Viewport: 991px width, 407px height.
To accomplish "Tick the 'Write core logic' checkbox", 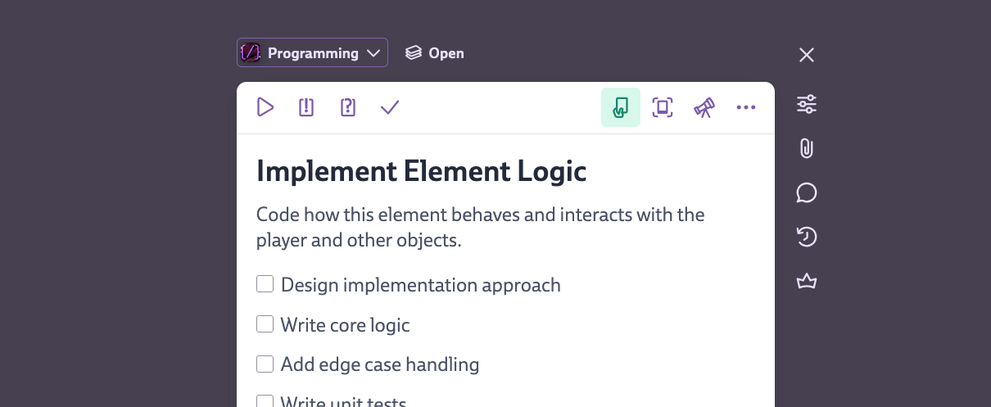I will pos(265,324).
